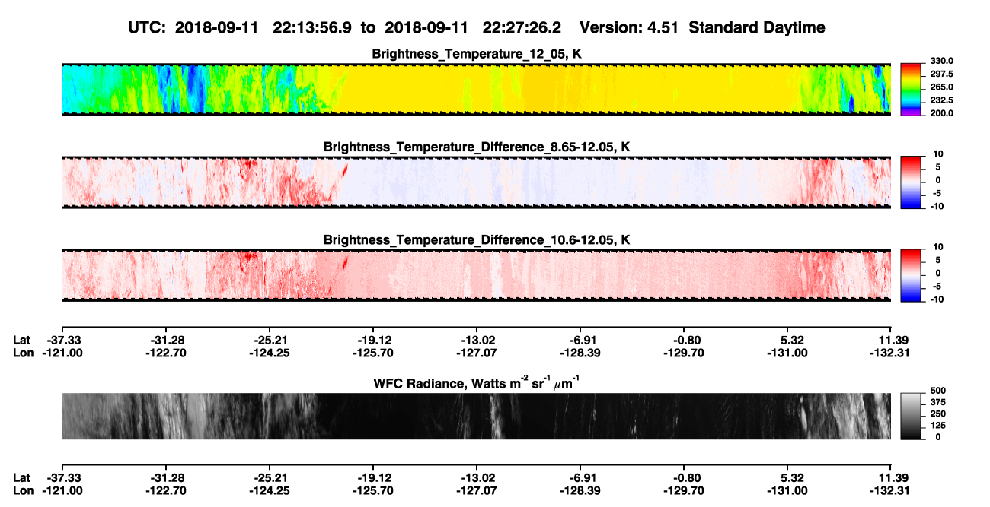Click longitude -129.70 on the axis under the WFC strip

684,490
